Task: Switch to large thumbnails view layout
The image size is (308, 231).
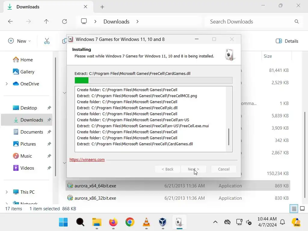Action: (302, 209)
